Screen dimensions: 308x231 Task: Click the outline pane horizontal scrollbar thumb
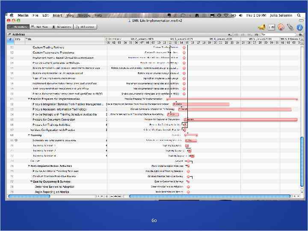pyautogui.click(x=29, y=196)
